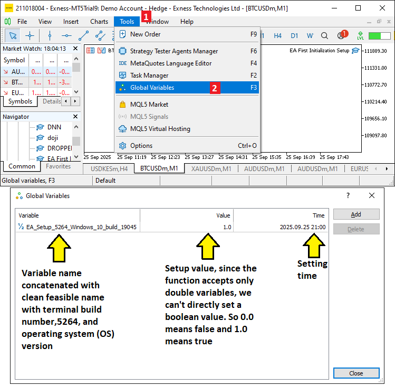Select Global Variables menu item
Screen dimensions: 395x386
187,88
